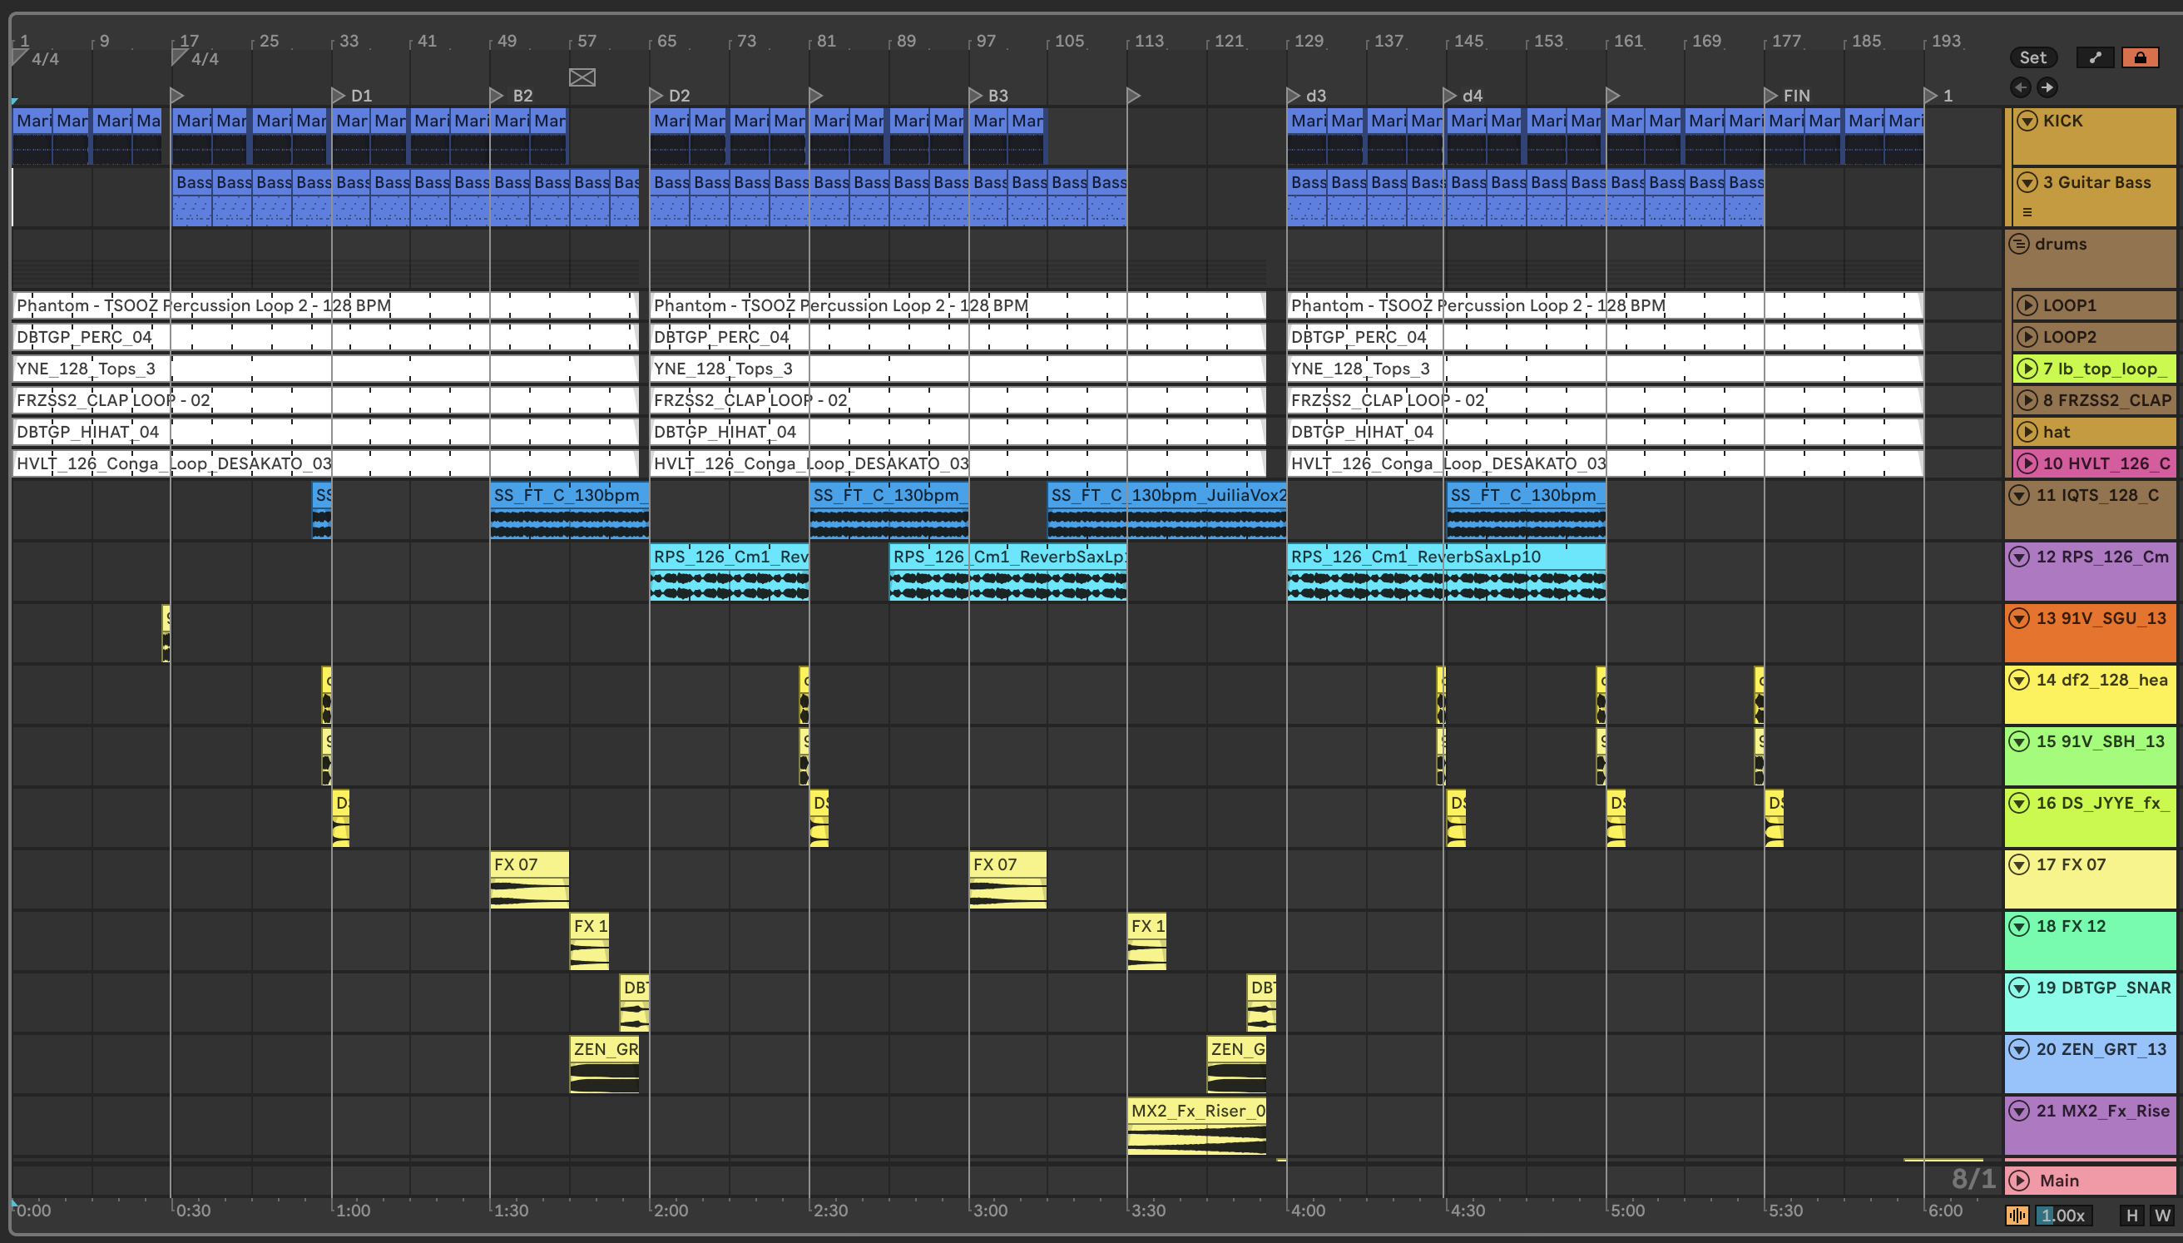This screenshot has height=1243, width=2183.
Task: Unfold the Main track
Action: tap(2019, 1181)
